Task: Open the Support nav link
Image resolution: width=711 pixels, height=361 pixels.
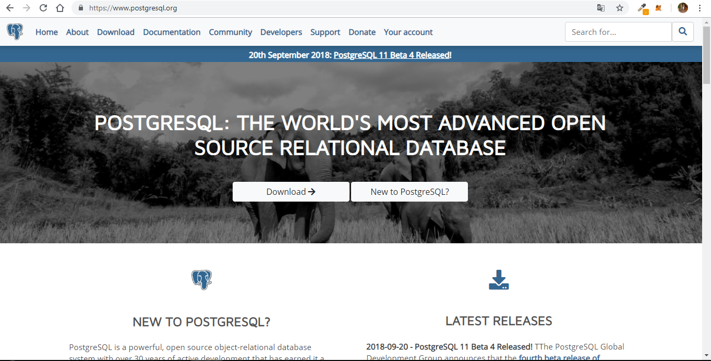Action: (326, 32)
